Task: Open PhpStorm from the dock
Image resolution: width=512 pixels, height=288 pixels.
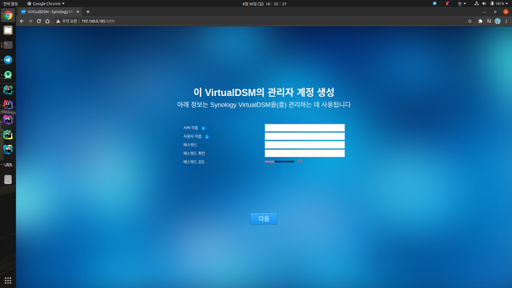Action: [x=8, y=120]
